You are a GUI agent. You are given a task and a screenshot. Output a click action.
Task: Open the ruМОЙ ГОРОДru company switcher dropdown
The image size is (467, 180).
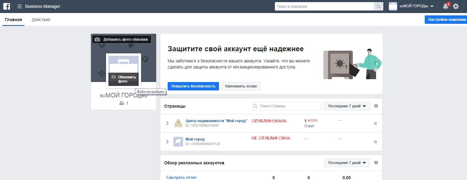(x=417, y=6)
